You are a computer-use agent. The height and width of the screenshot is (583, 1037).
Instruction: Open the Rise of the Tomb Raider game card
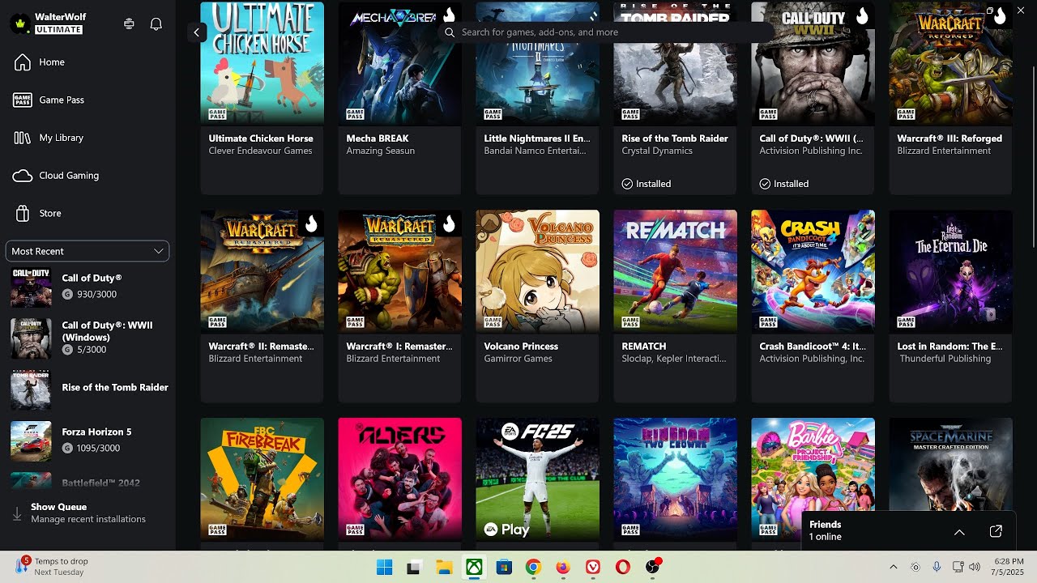(675, 98)
